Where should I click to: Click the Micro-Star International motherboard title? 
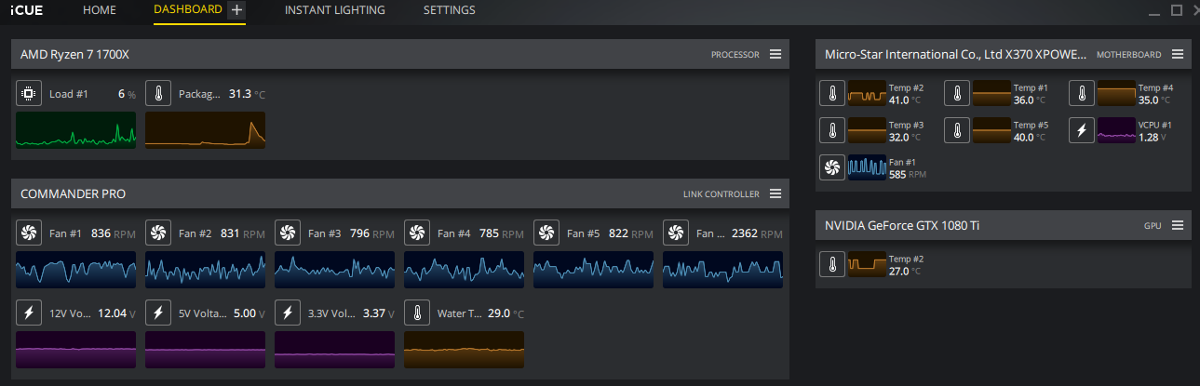coord(955,55)
